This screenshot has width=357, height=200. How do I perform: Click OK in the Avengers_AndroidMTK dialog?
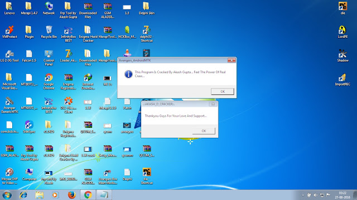coord(223,91)
